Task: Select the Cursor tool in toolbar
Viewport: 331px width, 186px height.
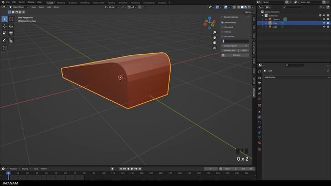Action: pyautogui.click(x=11, y=19)
